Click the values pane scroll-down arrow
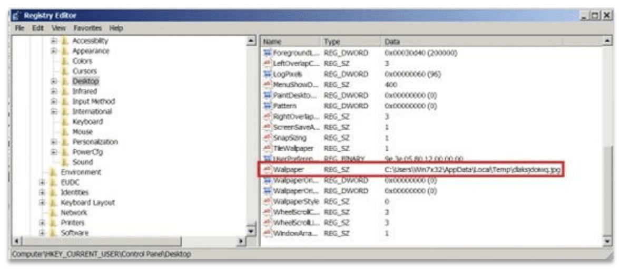Viewport: 621px width, 269px height. pos(607,241)
